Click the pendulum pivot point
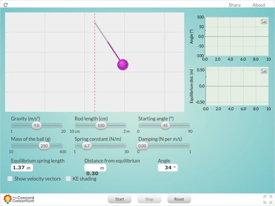This screenshot has width=275, height=206. [95, 21]
